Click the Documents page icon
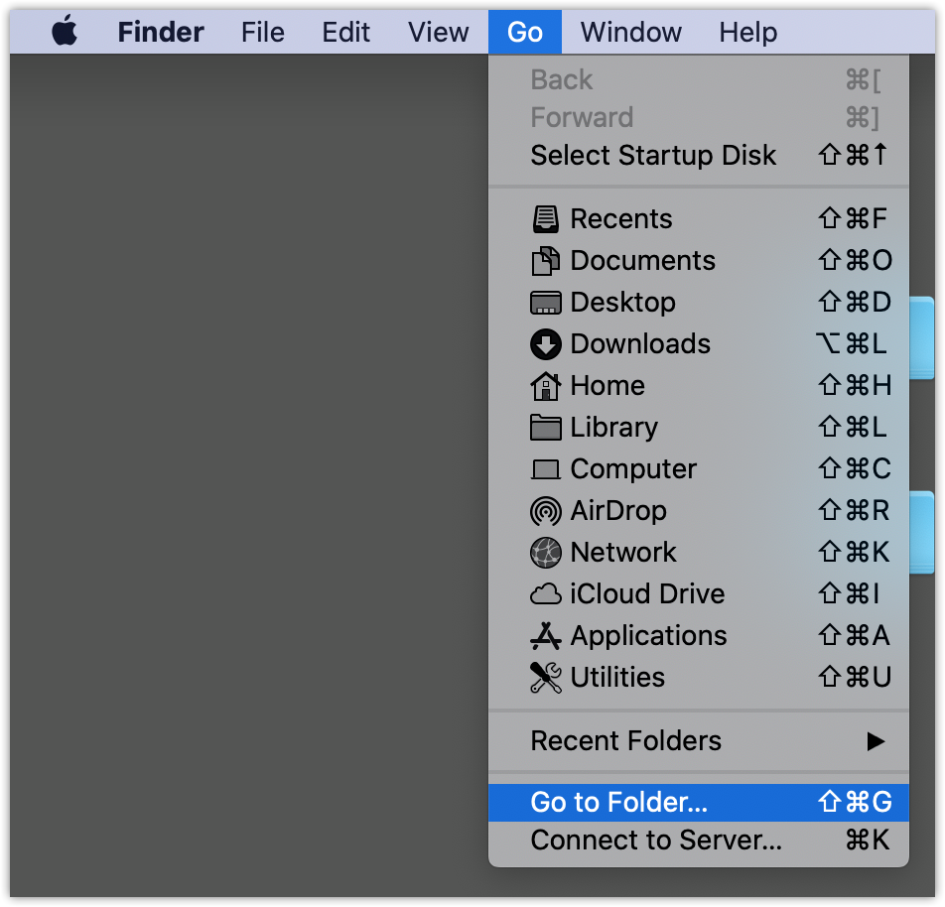Screen dimensions: 945x907 pyautogui.click(x=546, y=261)
